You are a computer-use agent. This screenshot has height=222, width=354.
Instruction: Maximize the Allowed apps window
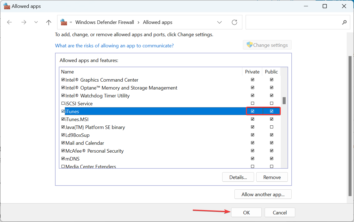click(x=325, y=6)
